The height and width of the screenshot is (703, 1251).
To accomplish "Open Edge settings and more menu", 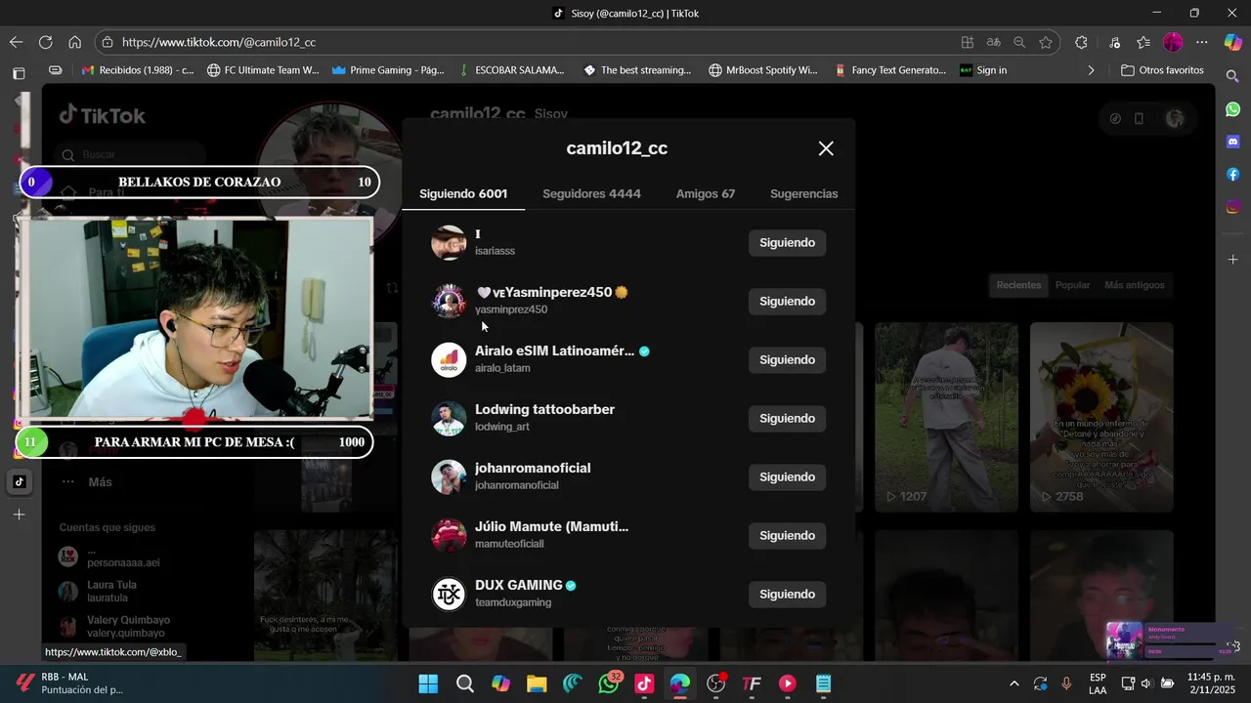I will point(1202,42).
